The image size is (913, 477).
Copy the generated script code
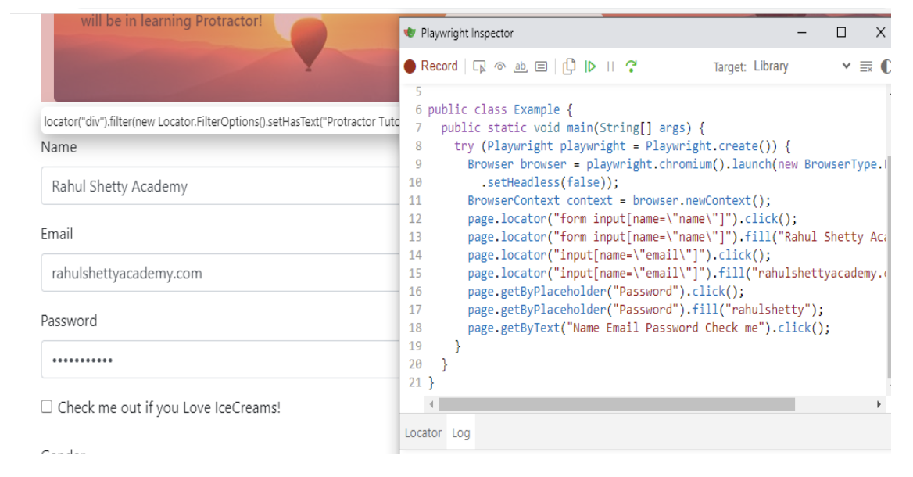pyautogui.click(x=570, y=66)
